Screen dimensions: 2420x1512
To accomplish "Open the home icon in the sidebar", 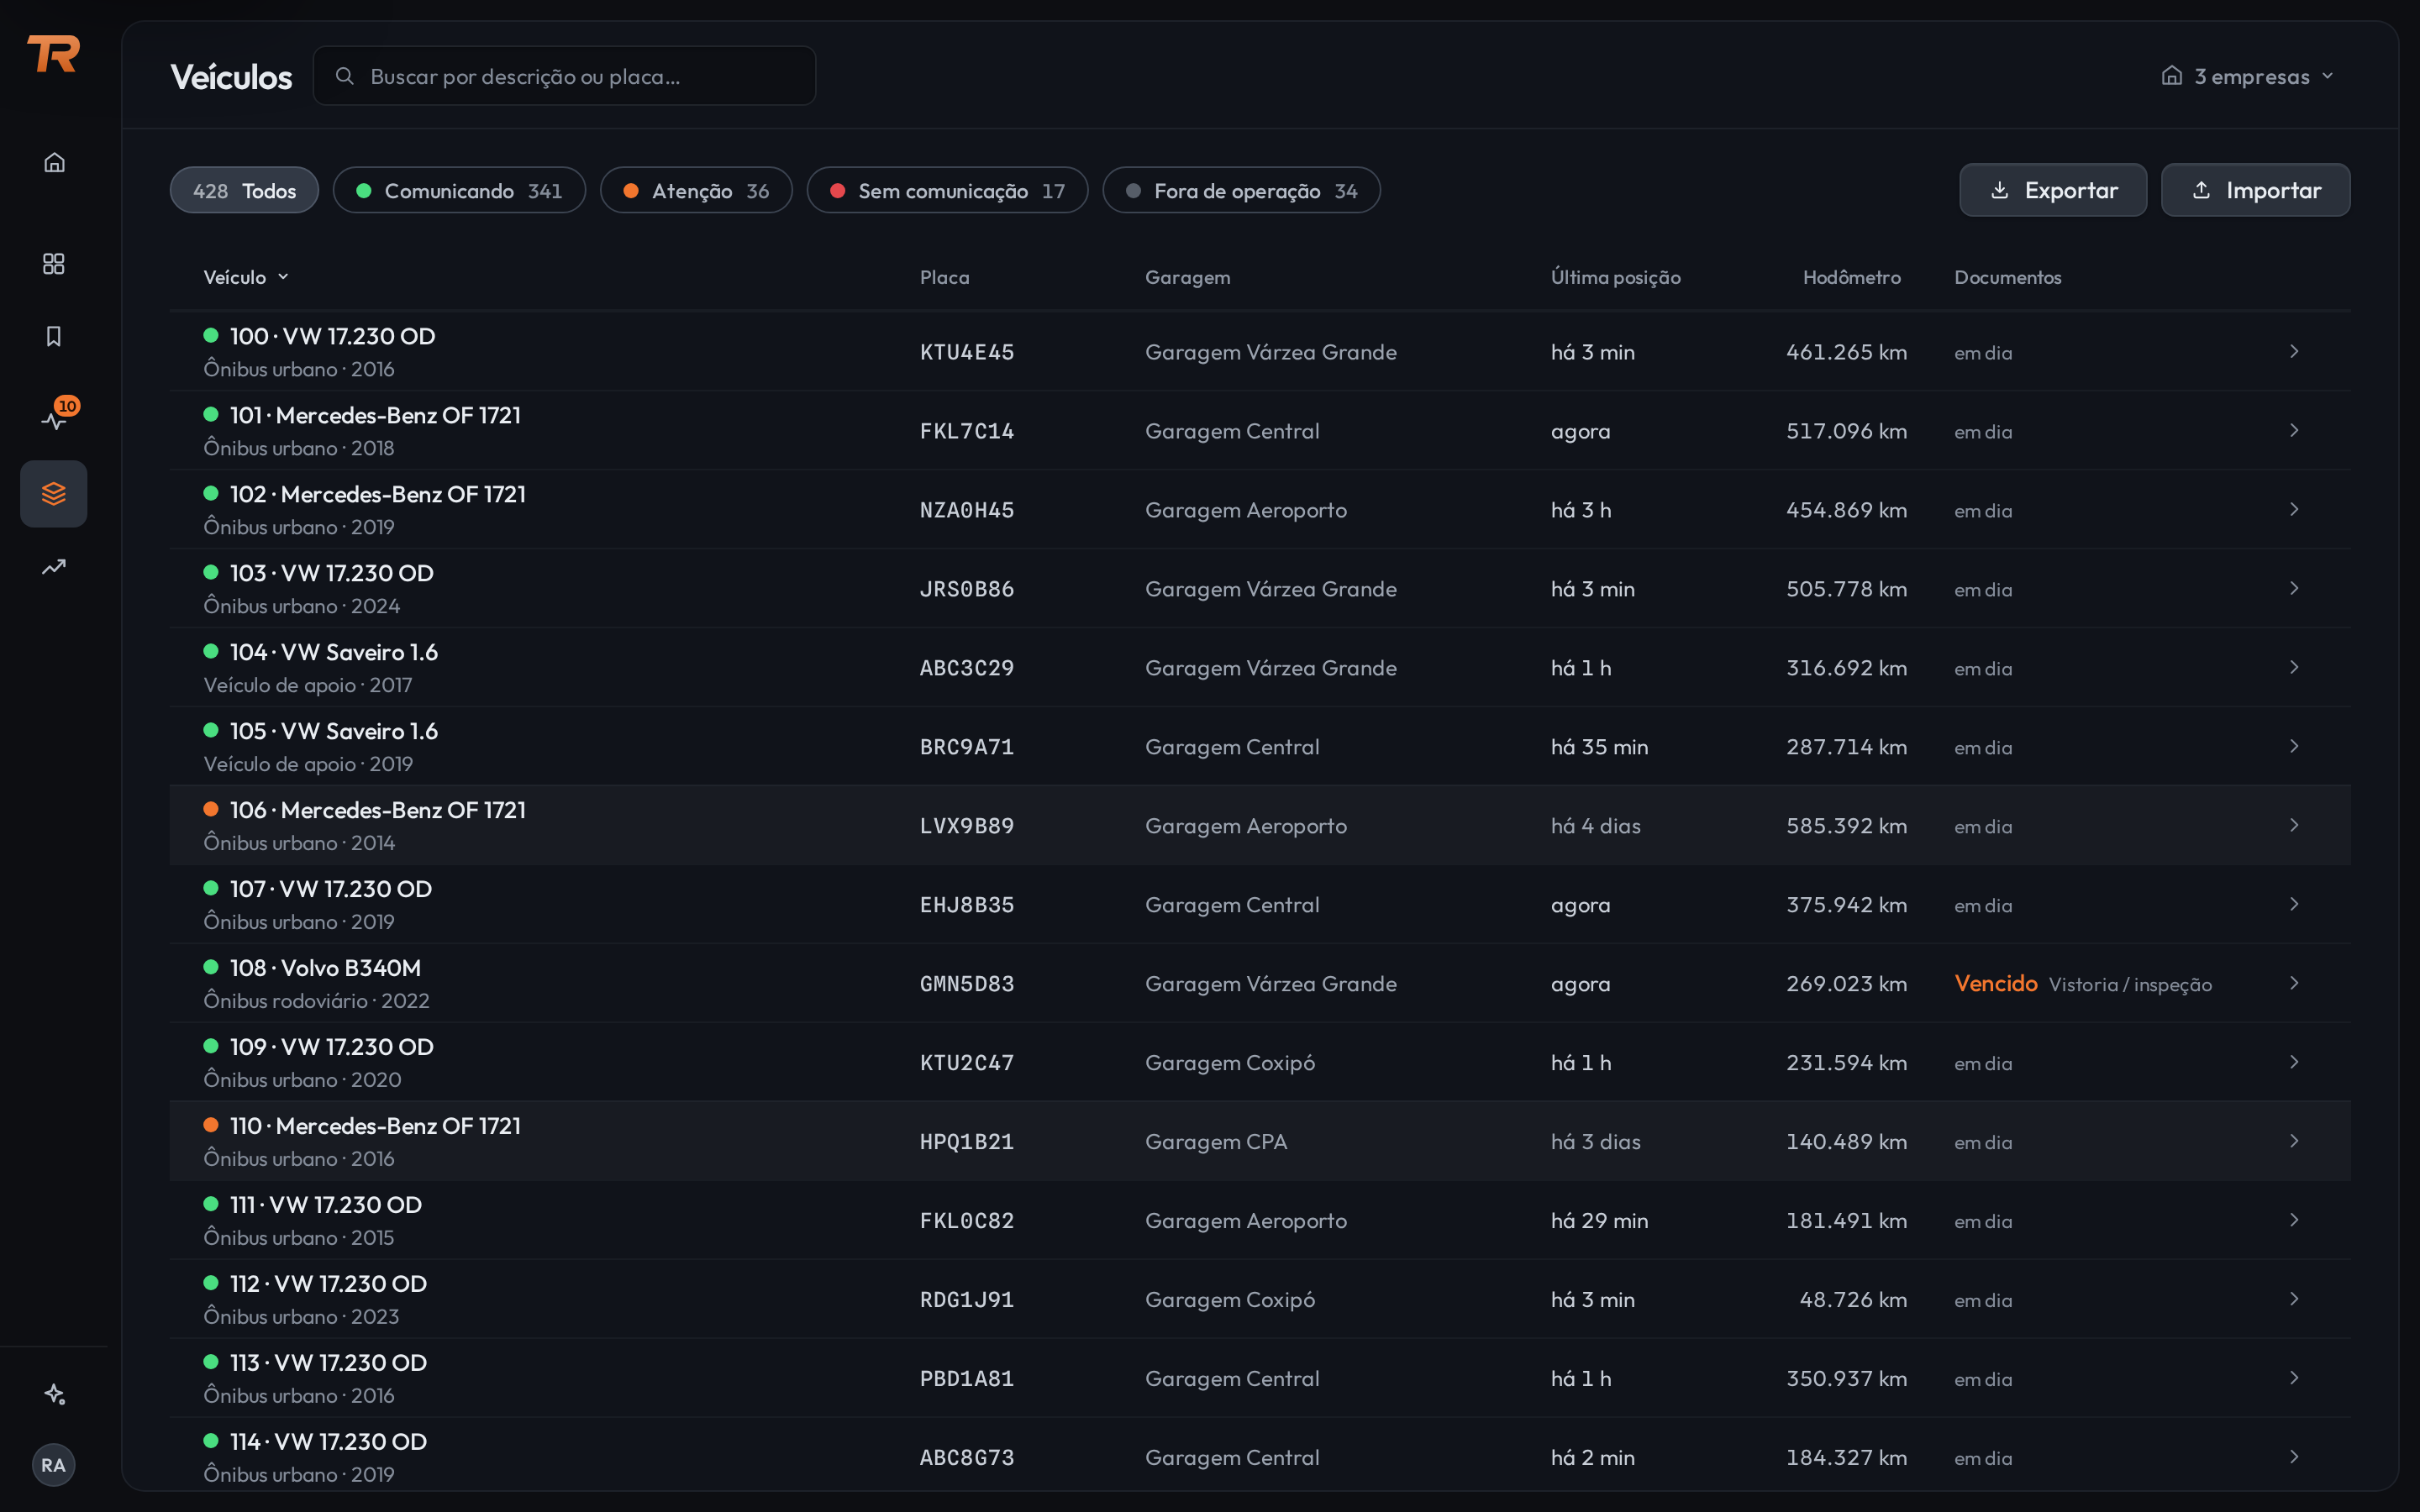I will coord(54,162).
